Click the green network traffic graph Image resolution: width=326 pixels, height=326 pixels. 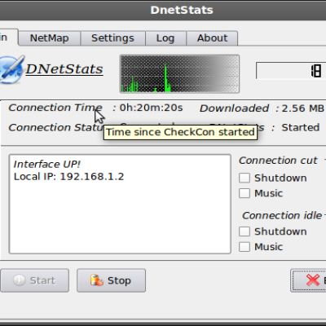(179, 74)
